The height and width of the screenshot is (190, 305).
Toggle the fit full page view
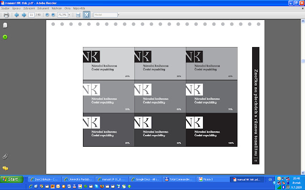(x=87, y=15)
